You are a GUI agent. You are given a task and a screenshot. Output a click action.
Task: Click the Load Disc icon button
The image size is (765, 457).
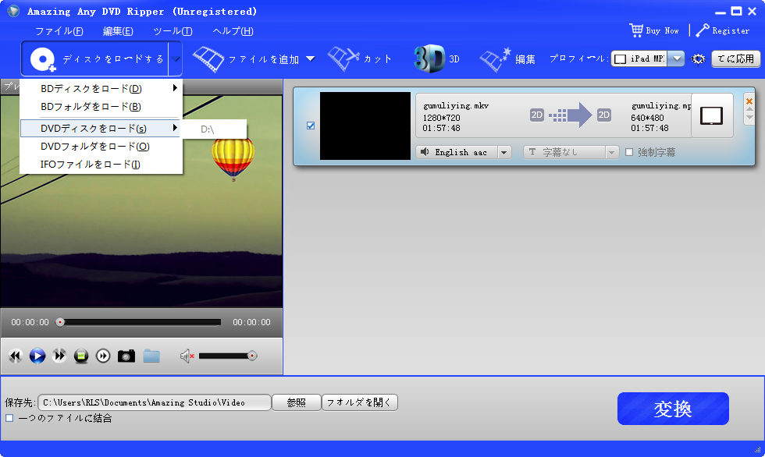click(x=43, y=59)
